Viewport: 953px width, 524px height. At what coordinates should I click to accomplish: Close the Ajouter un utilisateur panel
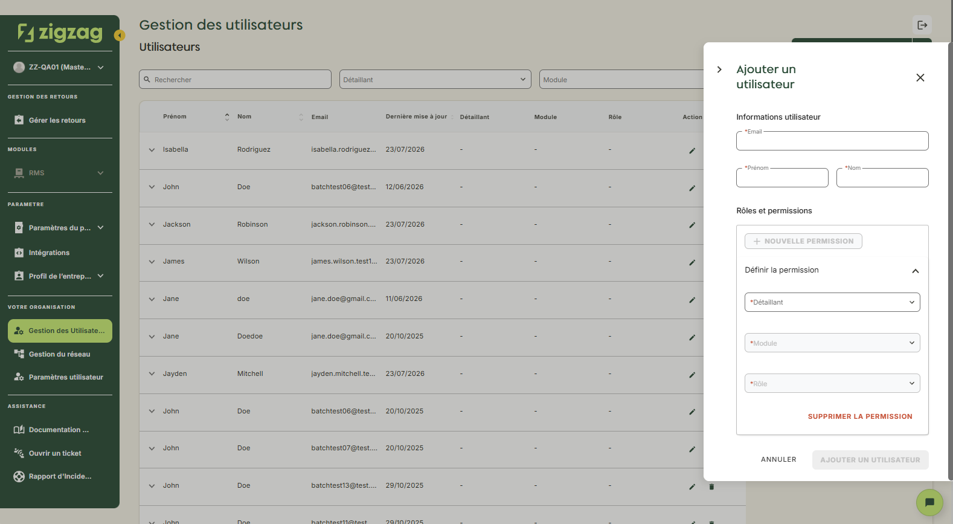coord(920,77)
